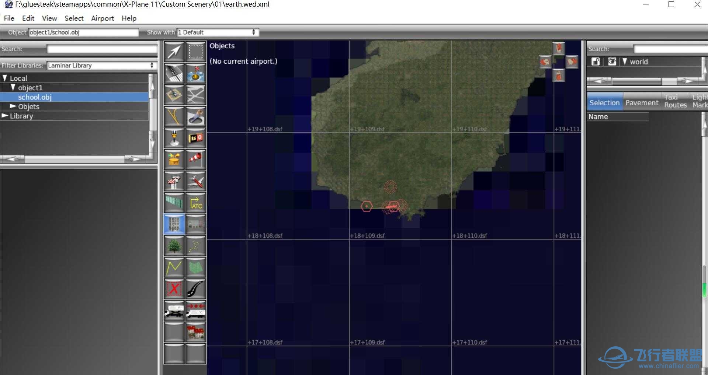Select the Vertex arrow tool
Screen dimensions: 708x375
(174, 52)
